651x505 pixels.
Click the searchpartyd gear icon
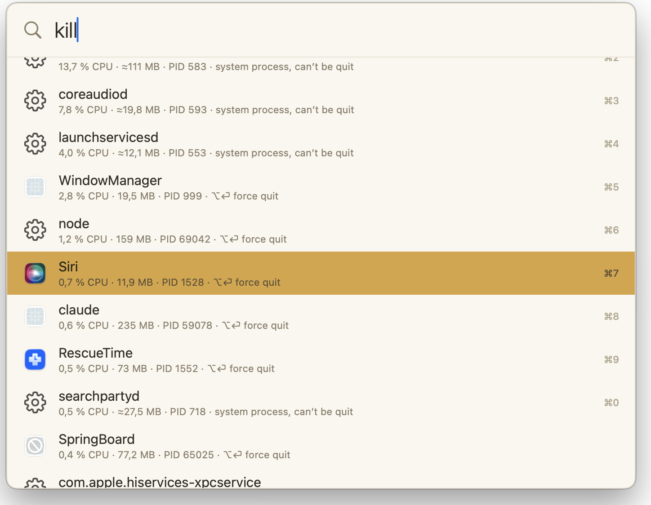pyautogui.click(x=35, y=403)
